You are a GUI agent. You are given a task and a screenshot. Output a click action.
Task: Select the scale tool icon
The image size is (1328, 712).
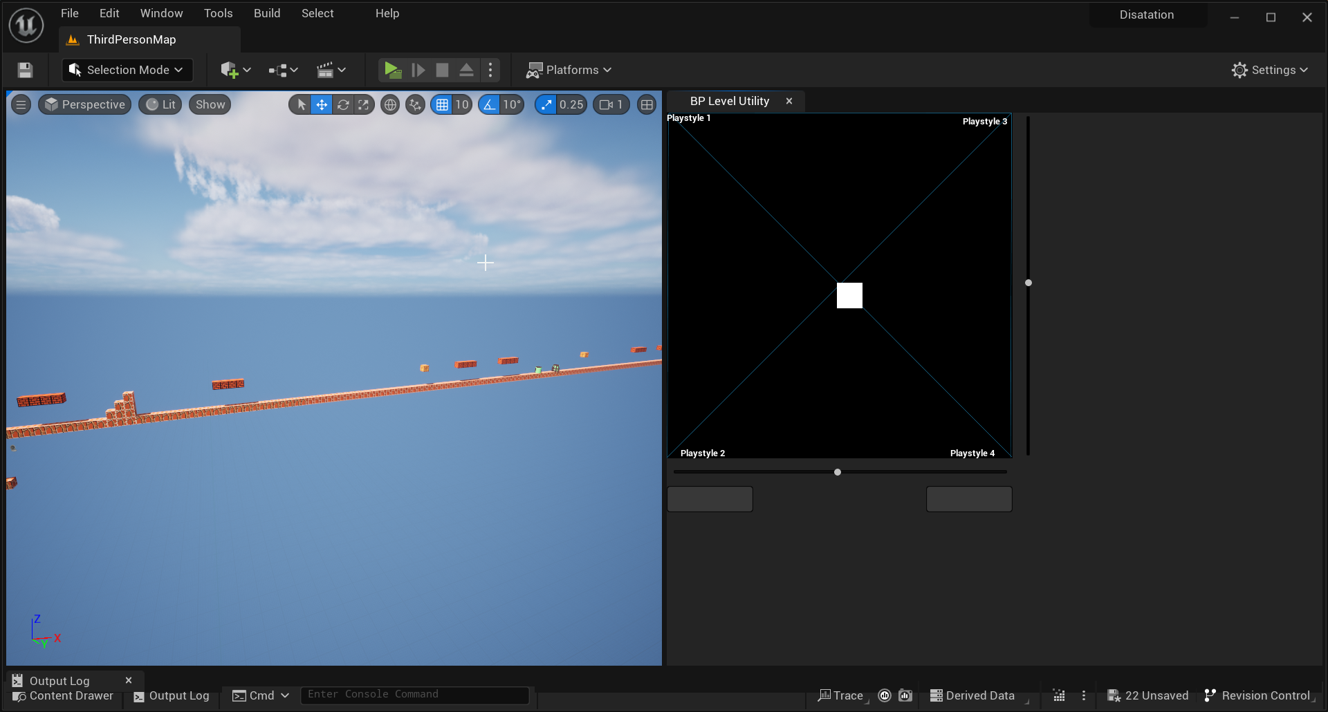(363, 104)
